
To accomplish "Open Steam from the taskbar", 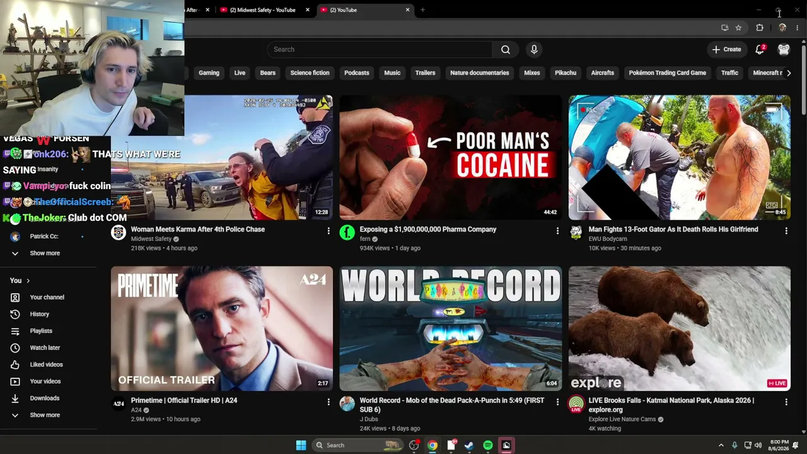I will (x=469, y=445).
